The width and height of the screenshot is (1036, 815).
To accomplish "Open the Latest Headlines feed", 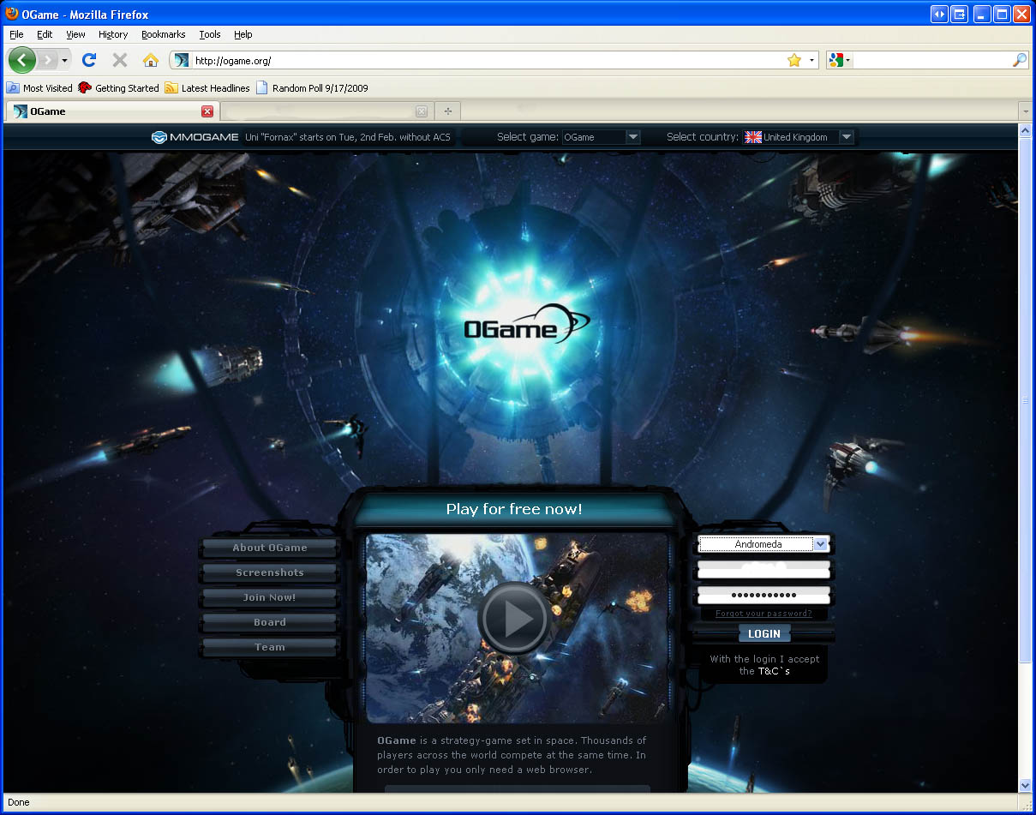I will pos(207,87).
